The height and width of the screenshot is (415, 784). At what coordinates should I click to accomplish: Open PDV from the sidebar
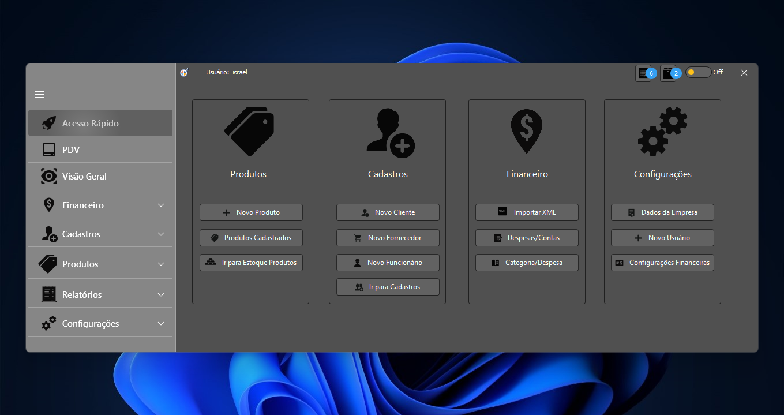(x=100, y=150)
